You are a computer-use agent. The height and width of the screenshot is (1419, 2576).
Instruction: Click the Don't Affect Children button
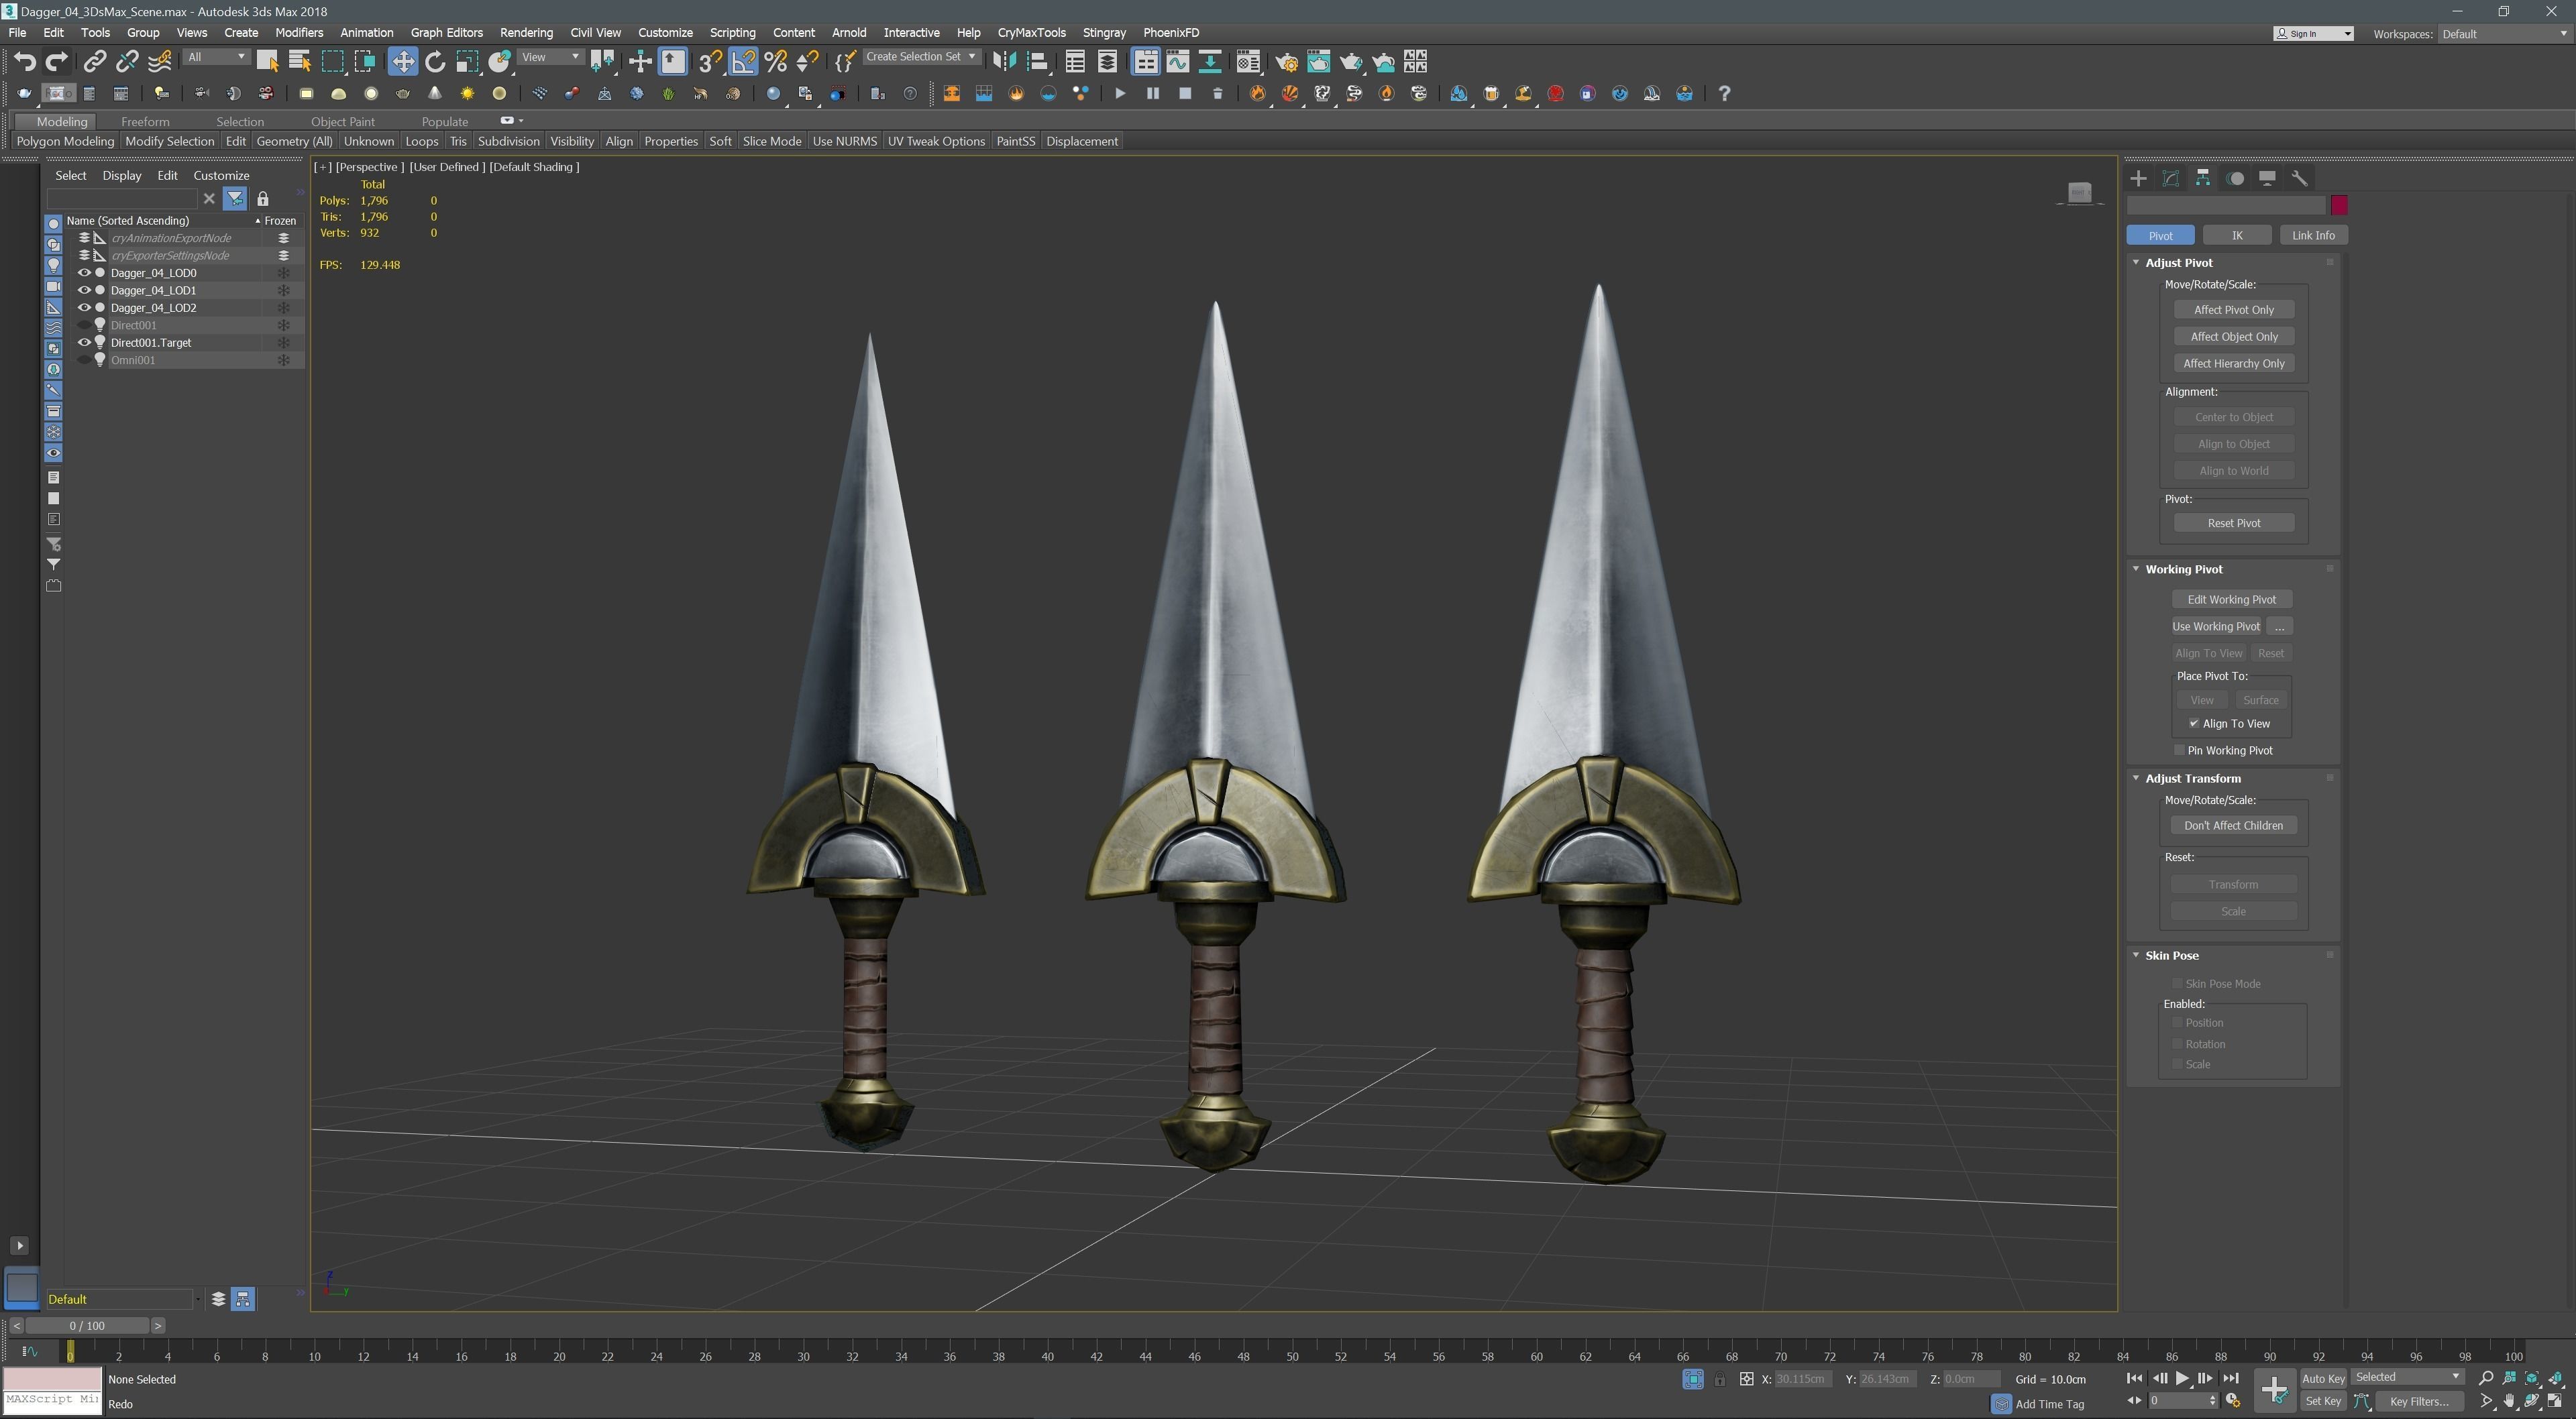(x=2233, y=826)
